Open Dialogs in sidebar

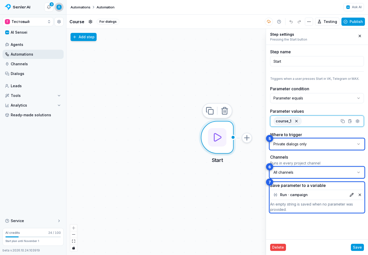tap(33, 74)
